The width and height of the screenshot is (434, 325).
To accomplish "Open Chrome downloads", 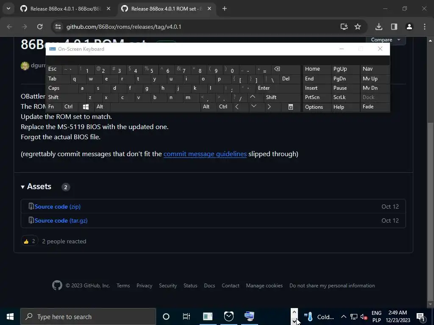I will [378, 27].
